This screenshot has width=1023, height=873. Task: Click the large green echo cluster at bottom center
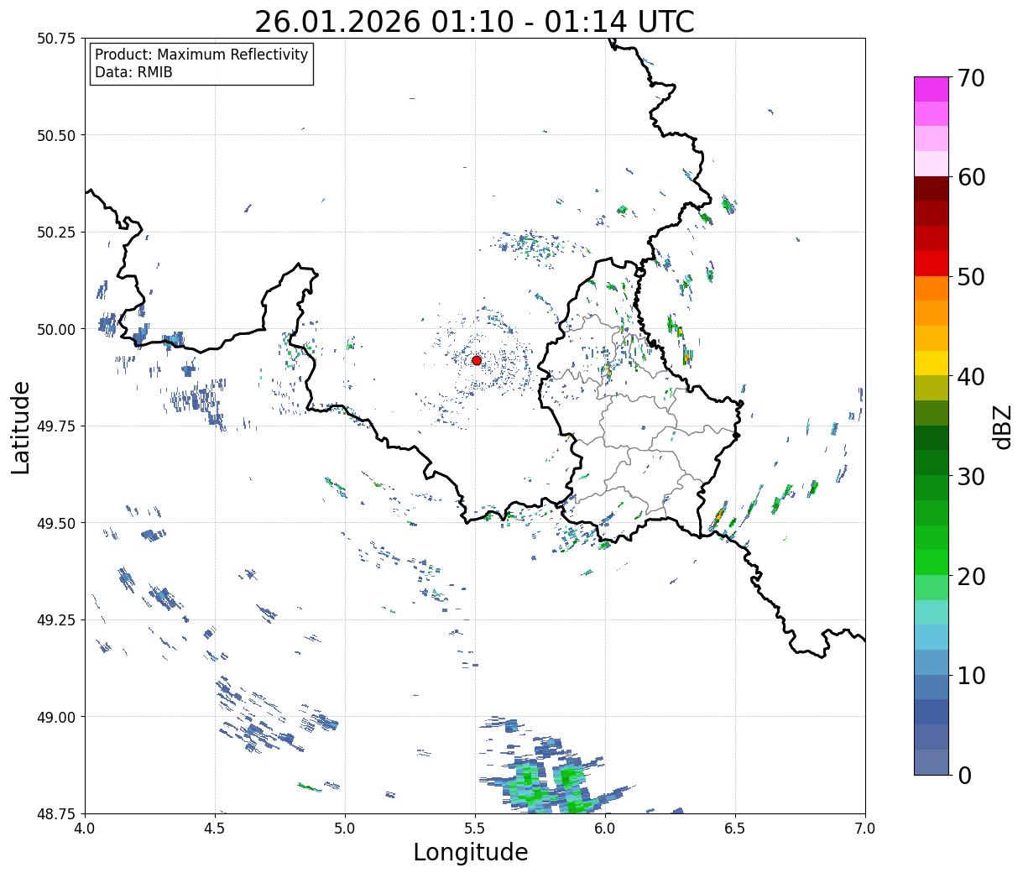tap(554, 782)
